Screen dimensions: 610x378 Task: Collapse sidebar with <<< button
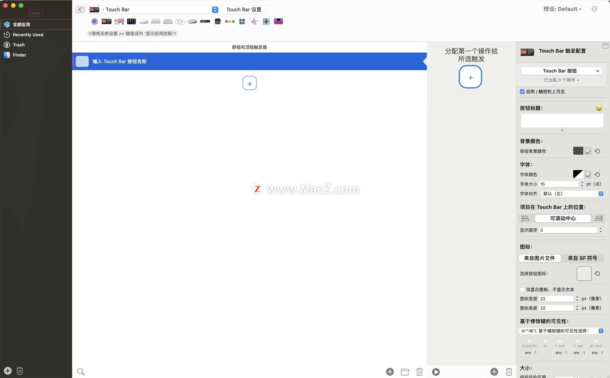point(36,13)
